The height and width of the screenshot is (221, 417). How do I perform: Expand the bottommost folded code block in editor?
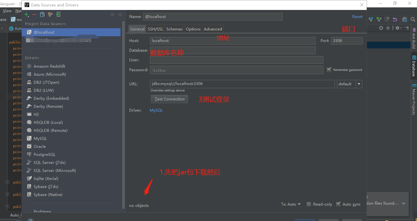coord(7,207)
